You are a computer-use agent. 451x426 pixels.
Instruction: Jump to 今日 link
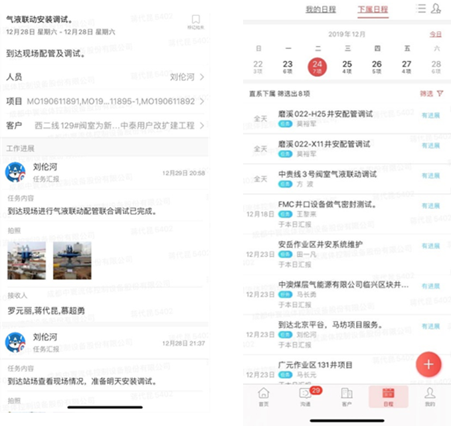(x=434, y=34)
